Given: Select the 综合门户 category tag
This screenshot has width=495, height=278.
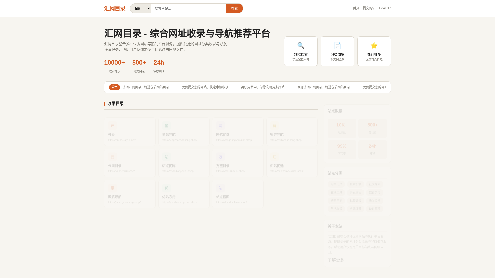Looking at the screenshot, I should (x=336, y=184).
